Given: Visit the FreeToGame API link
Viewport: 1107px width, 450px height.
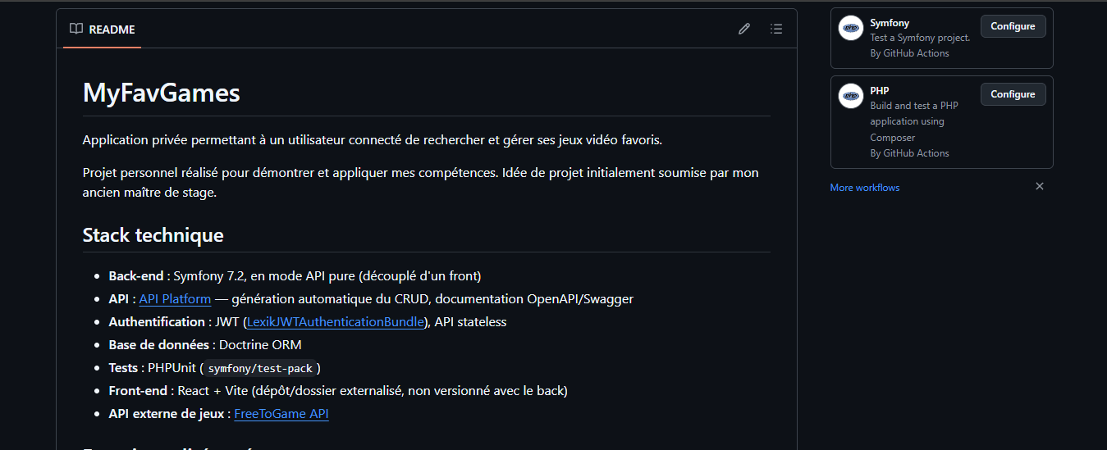Looking at the screenshot, I should point(281,414).
